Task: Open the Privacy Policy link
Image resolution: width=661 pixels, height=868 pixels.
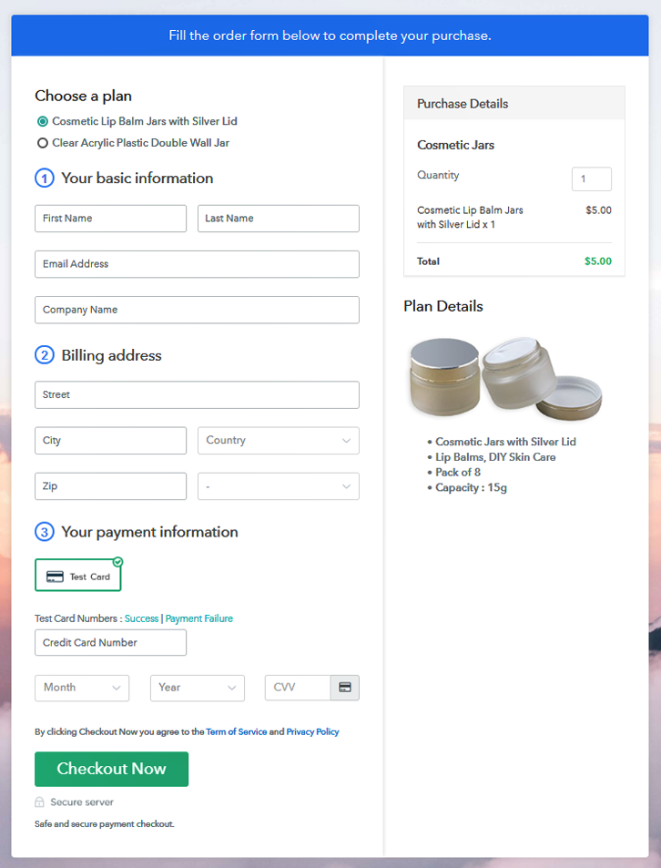Action: pyautogui.click(x=312, y=731)
